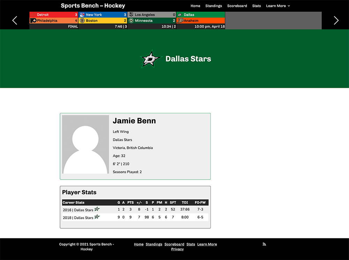Click the footer Scoreboard link
The image size is (349, 260).
(174, 244)
